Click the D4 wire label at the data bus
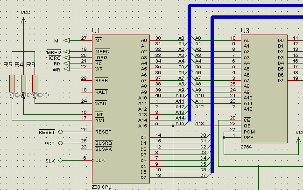Screen dimensions: 303x190 click(x=203, y=158)
